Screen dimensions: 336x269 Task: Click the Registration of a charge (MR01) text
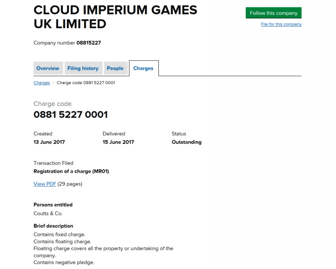click(x=71, y=171)
